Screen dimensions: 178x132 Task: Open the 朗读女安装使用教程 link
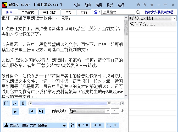159,12
